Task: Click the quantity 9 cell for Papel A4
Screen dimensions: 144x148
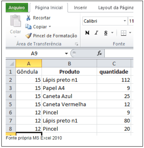Action: click(114, 88)
